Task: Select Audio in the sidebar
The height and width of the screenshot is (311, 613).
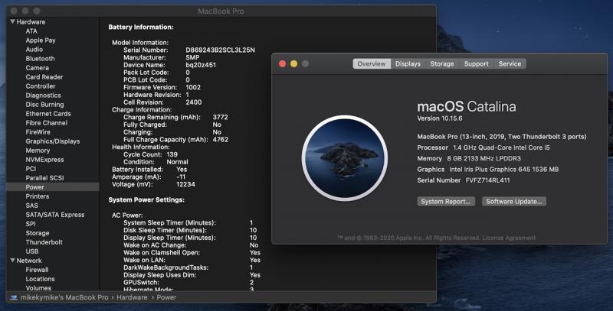Action: click(34, 50)
